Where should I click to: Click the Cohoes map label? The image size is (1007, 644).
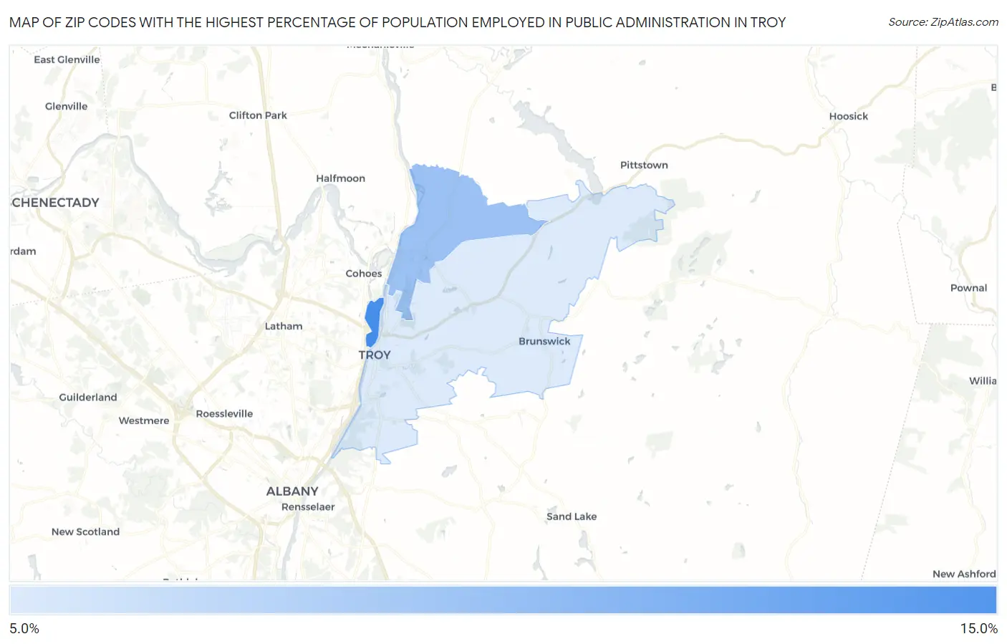pyautogui.click(x=364, y=274)
